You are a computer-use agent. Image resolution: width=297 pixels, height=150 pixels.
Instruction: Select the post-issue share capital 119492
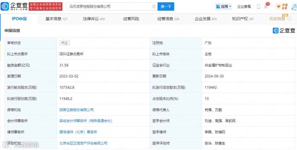(x=211, y=88)
